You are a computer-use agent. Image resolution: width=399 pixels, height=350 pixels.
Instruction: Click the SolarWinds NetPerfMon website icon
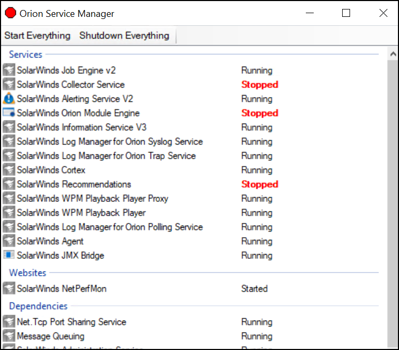click(8, 288)
